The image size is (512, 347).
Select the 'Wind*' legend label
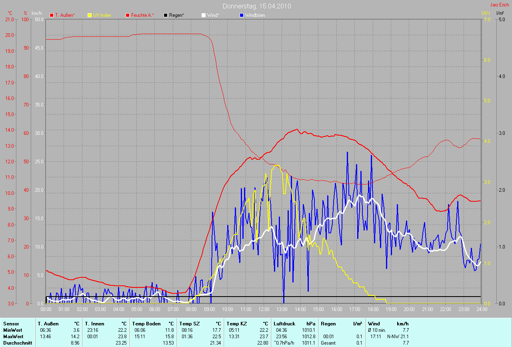click(x=213, y=15)
